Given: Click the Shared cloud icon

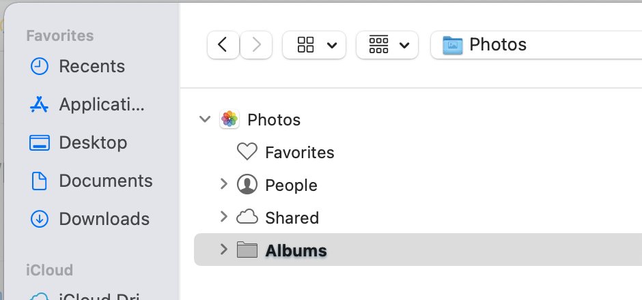Looking at the screenshot, I should click(247, 217).
